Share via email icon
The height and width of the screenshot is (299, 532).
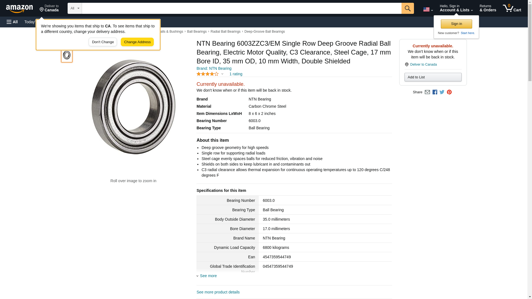(427, 92)
